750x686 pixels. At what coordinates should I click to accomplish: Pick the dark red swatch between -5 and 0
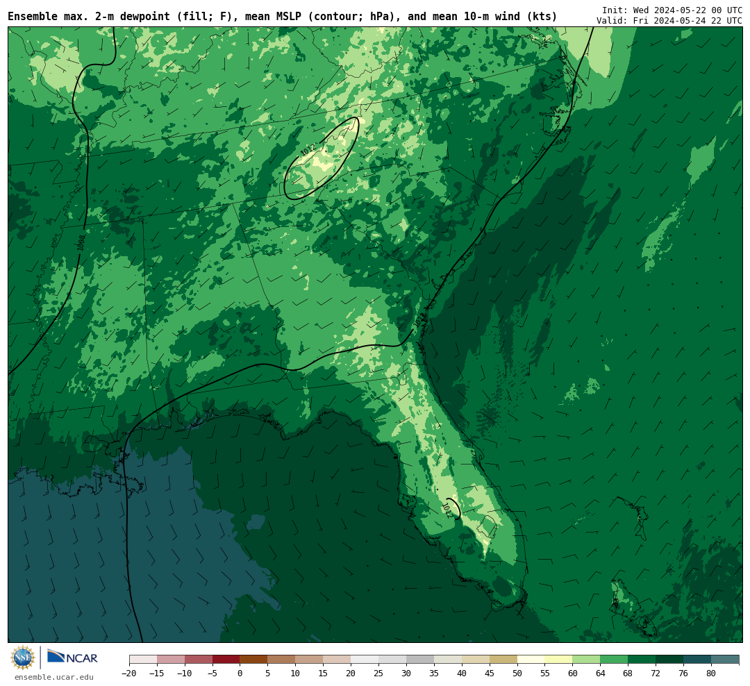coord(226,660)
